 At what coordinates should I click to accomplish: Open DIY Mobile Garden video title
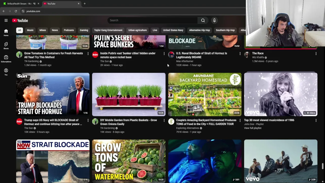click(x=128, y=122)
